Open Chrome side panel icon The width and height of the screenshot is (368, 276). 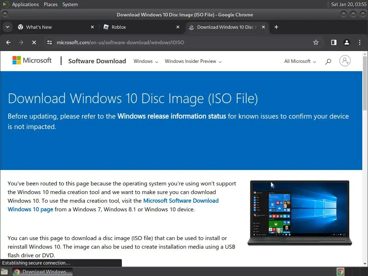pos(334,42)
